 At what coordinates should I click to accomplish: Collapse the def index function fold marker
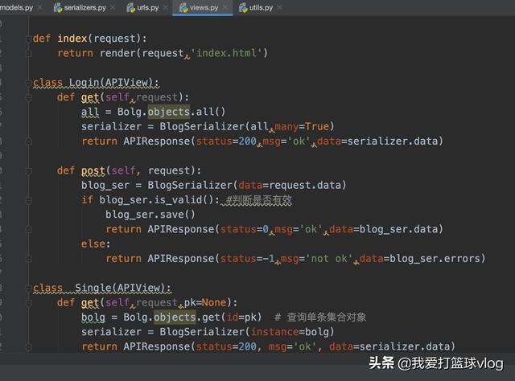29,39
